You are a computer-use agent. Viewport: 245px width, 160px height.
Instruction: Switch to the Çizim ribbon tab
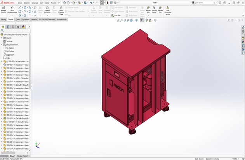tap(18, 19)
